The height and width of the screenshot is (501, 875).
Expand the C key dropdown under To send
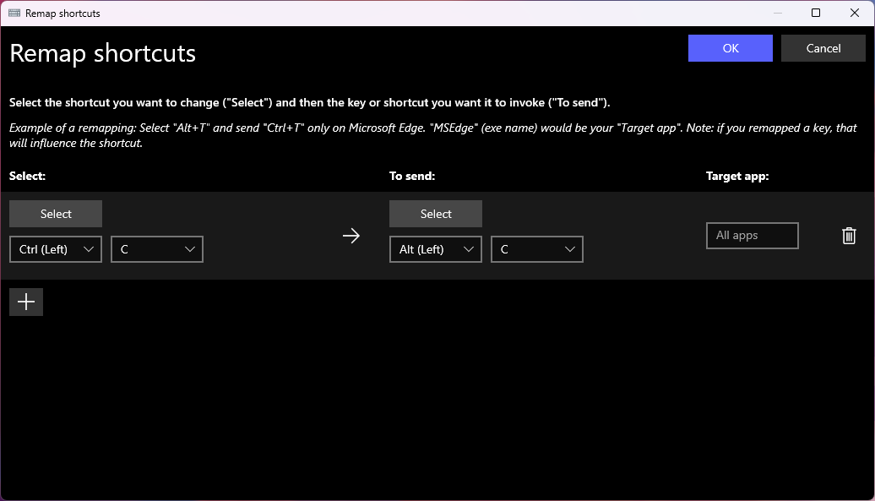[536, 249]
